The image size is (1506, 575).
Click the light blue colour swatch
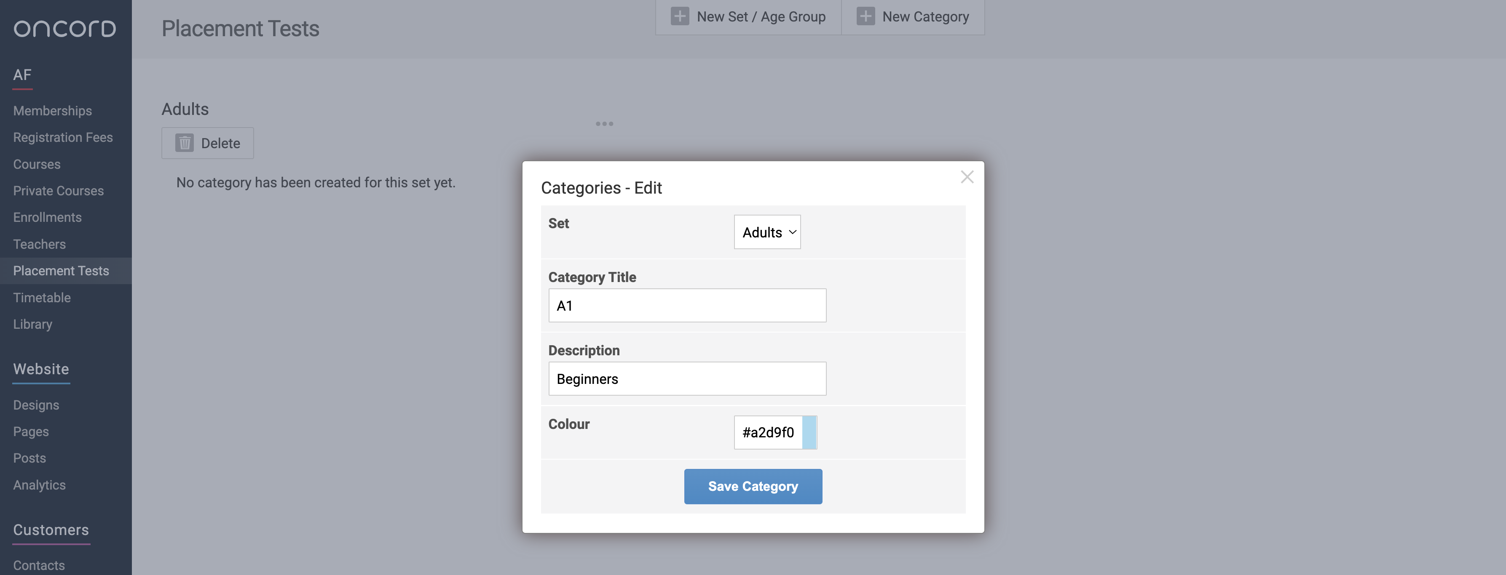coord(809,433)
